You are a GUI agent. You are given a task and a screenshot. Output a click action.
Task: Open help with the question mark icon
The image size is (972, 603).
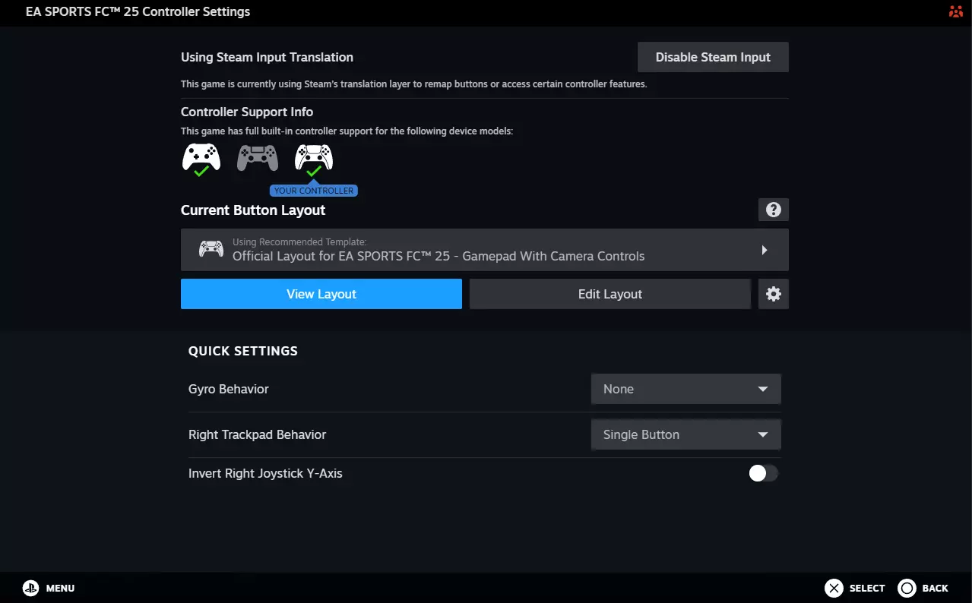click(774, 210)
